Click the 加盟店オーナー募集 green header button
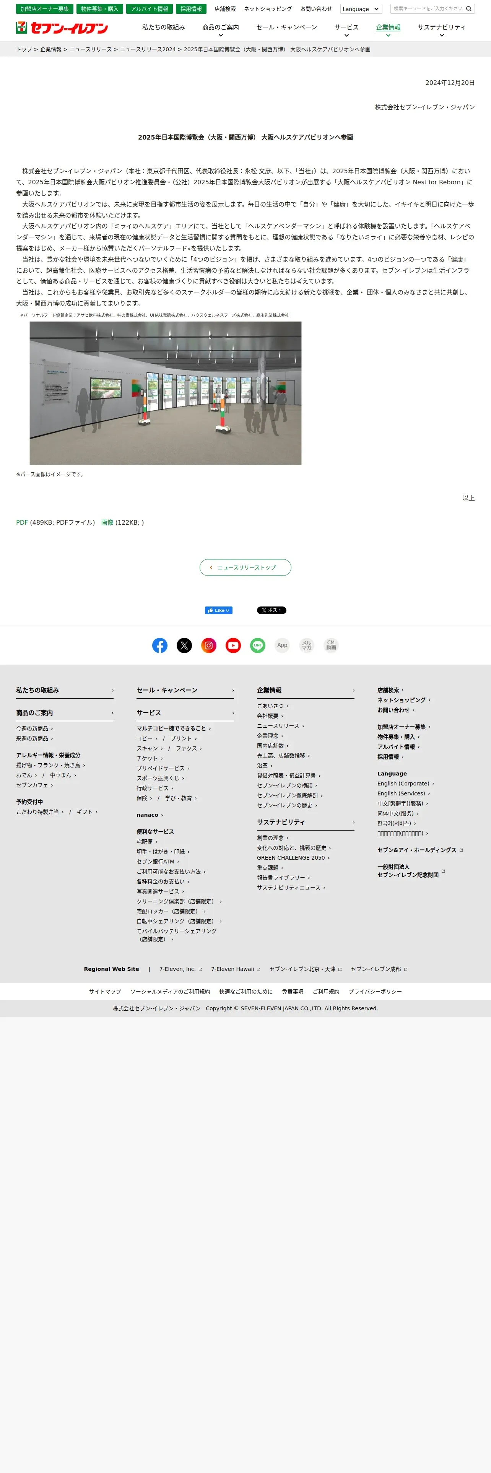Viewport: 491px width, 1473px height. (x=45, y=9)
